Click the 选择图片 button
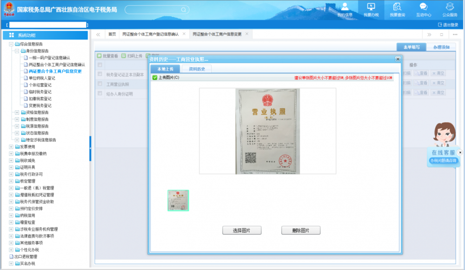 [242, 230]
